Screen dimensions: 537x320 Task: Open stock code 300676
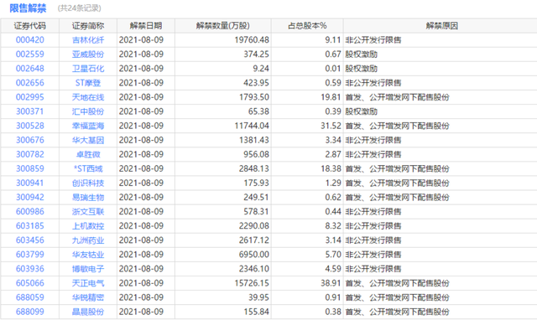coord(30,140)
